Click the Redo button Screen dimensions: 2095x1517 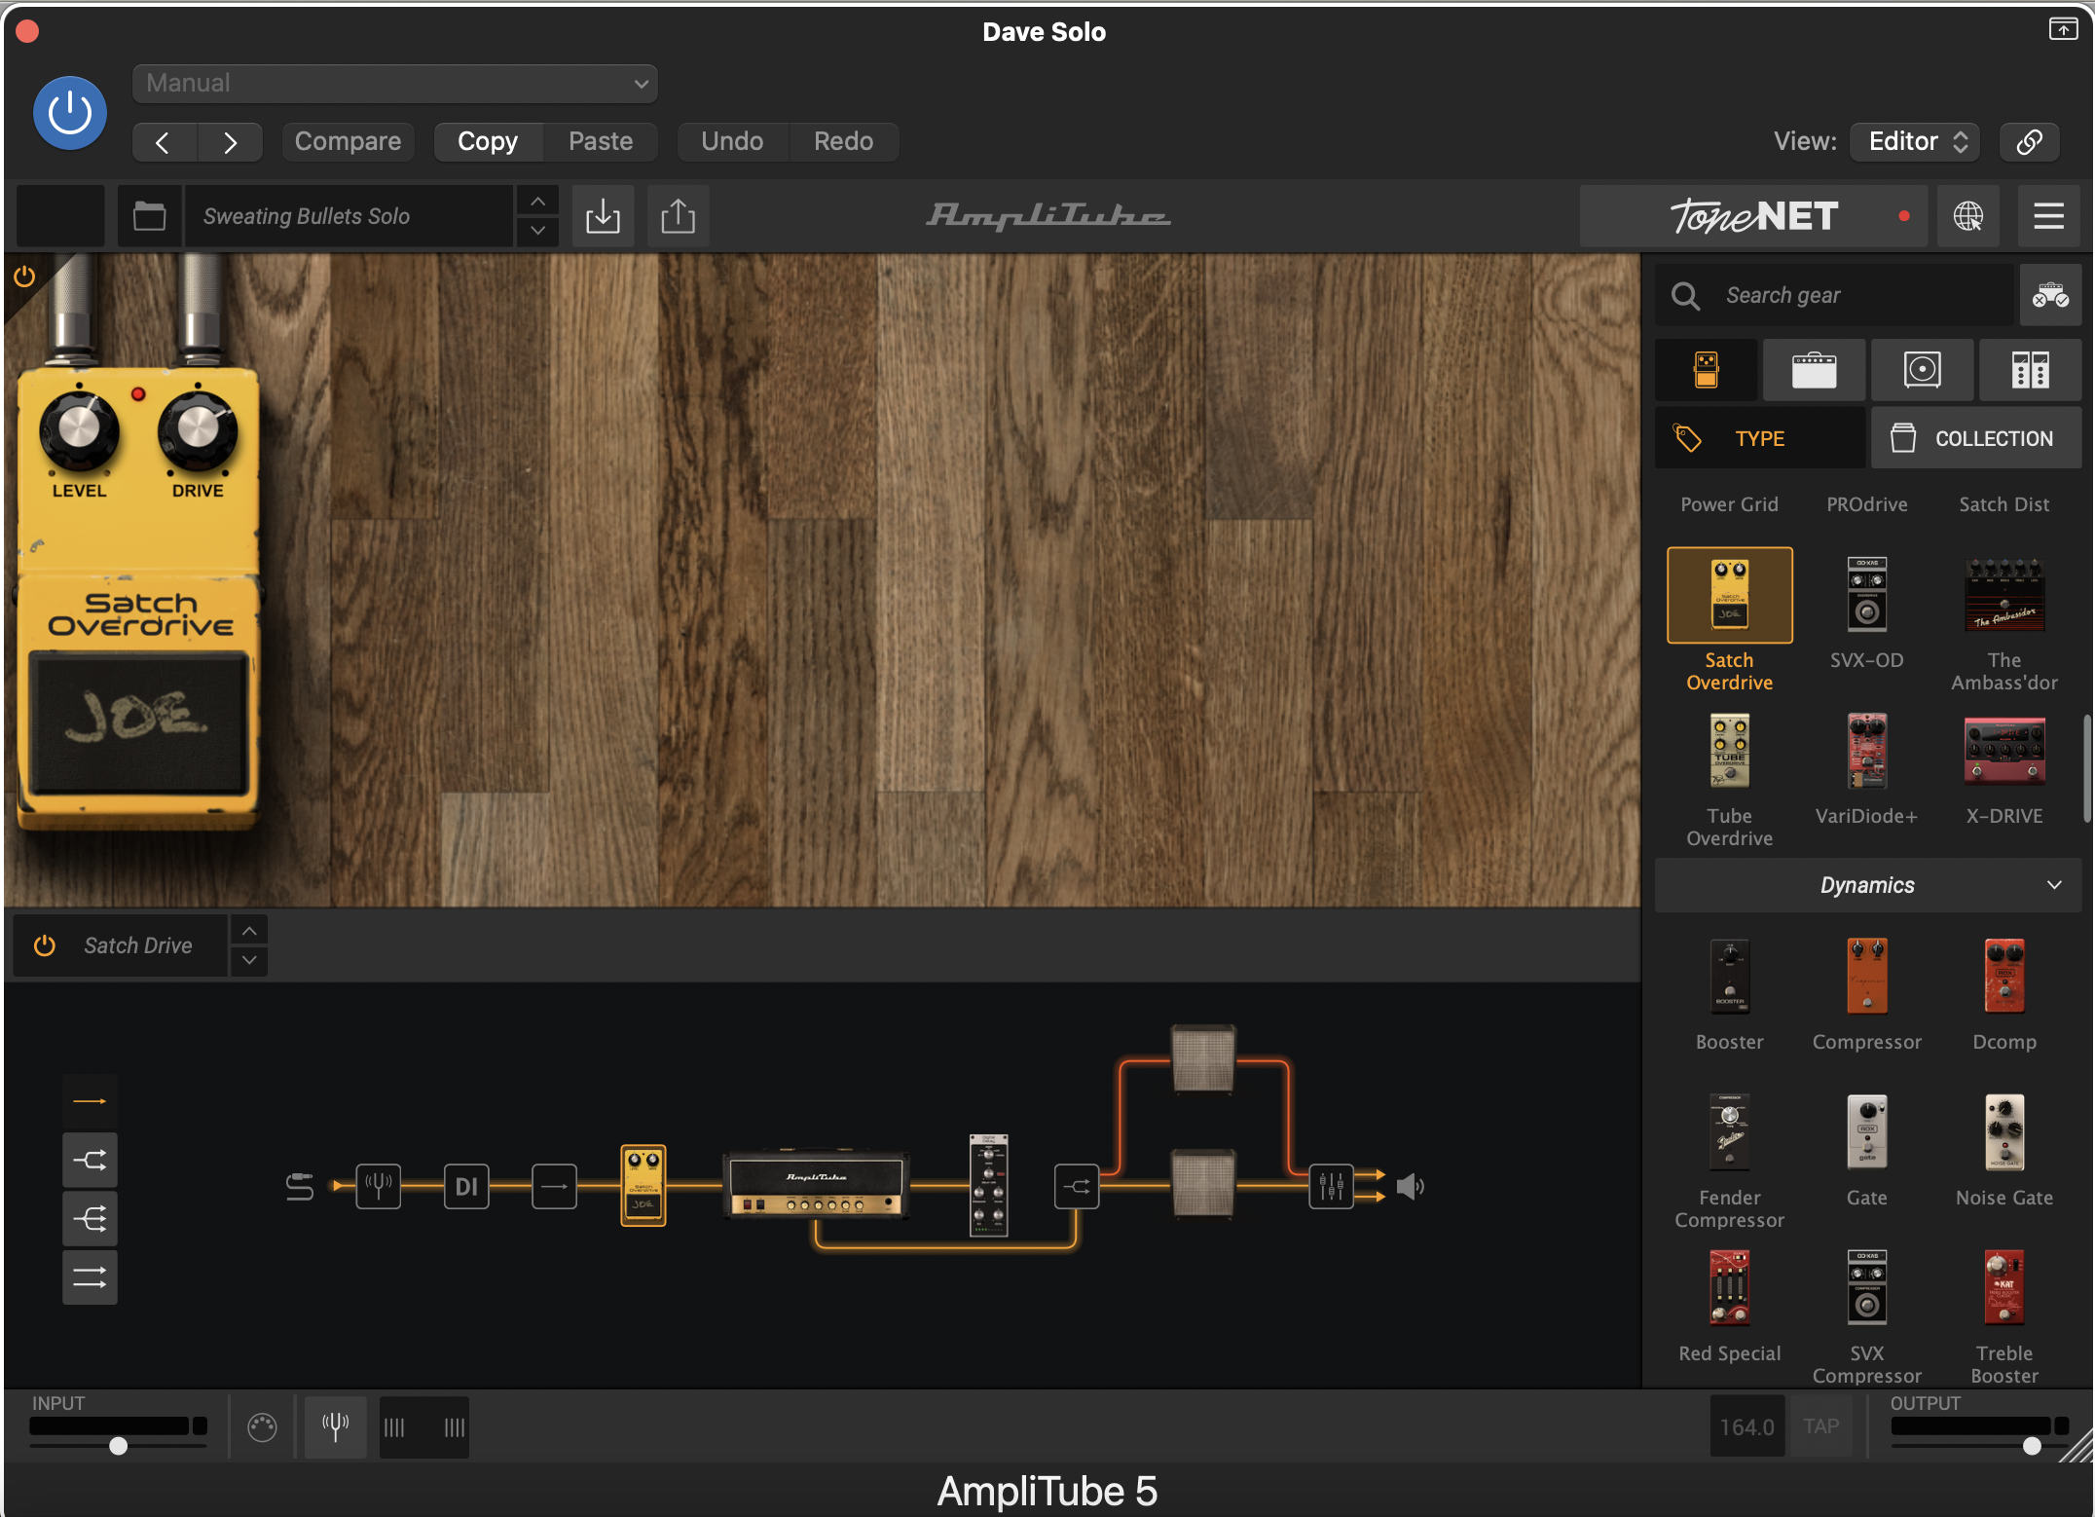coord(843,142)
